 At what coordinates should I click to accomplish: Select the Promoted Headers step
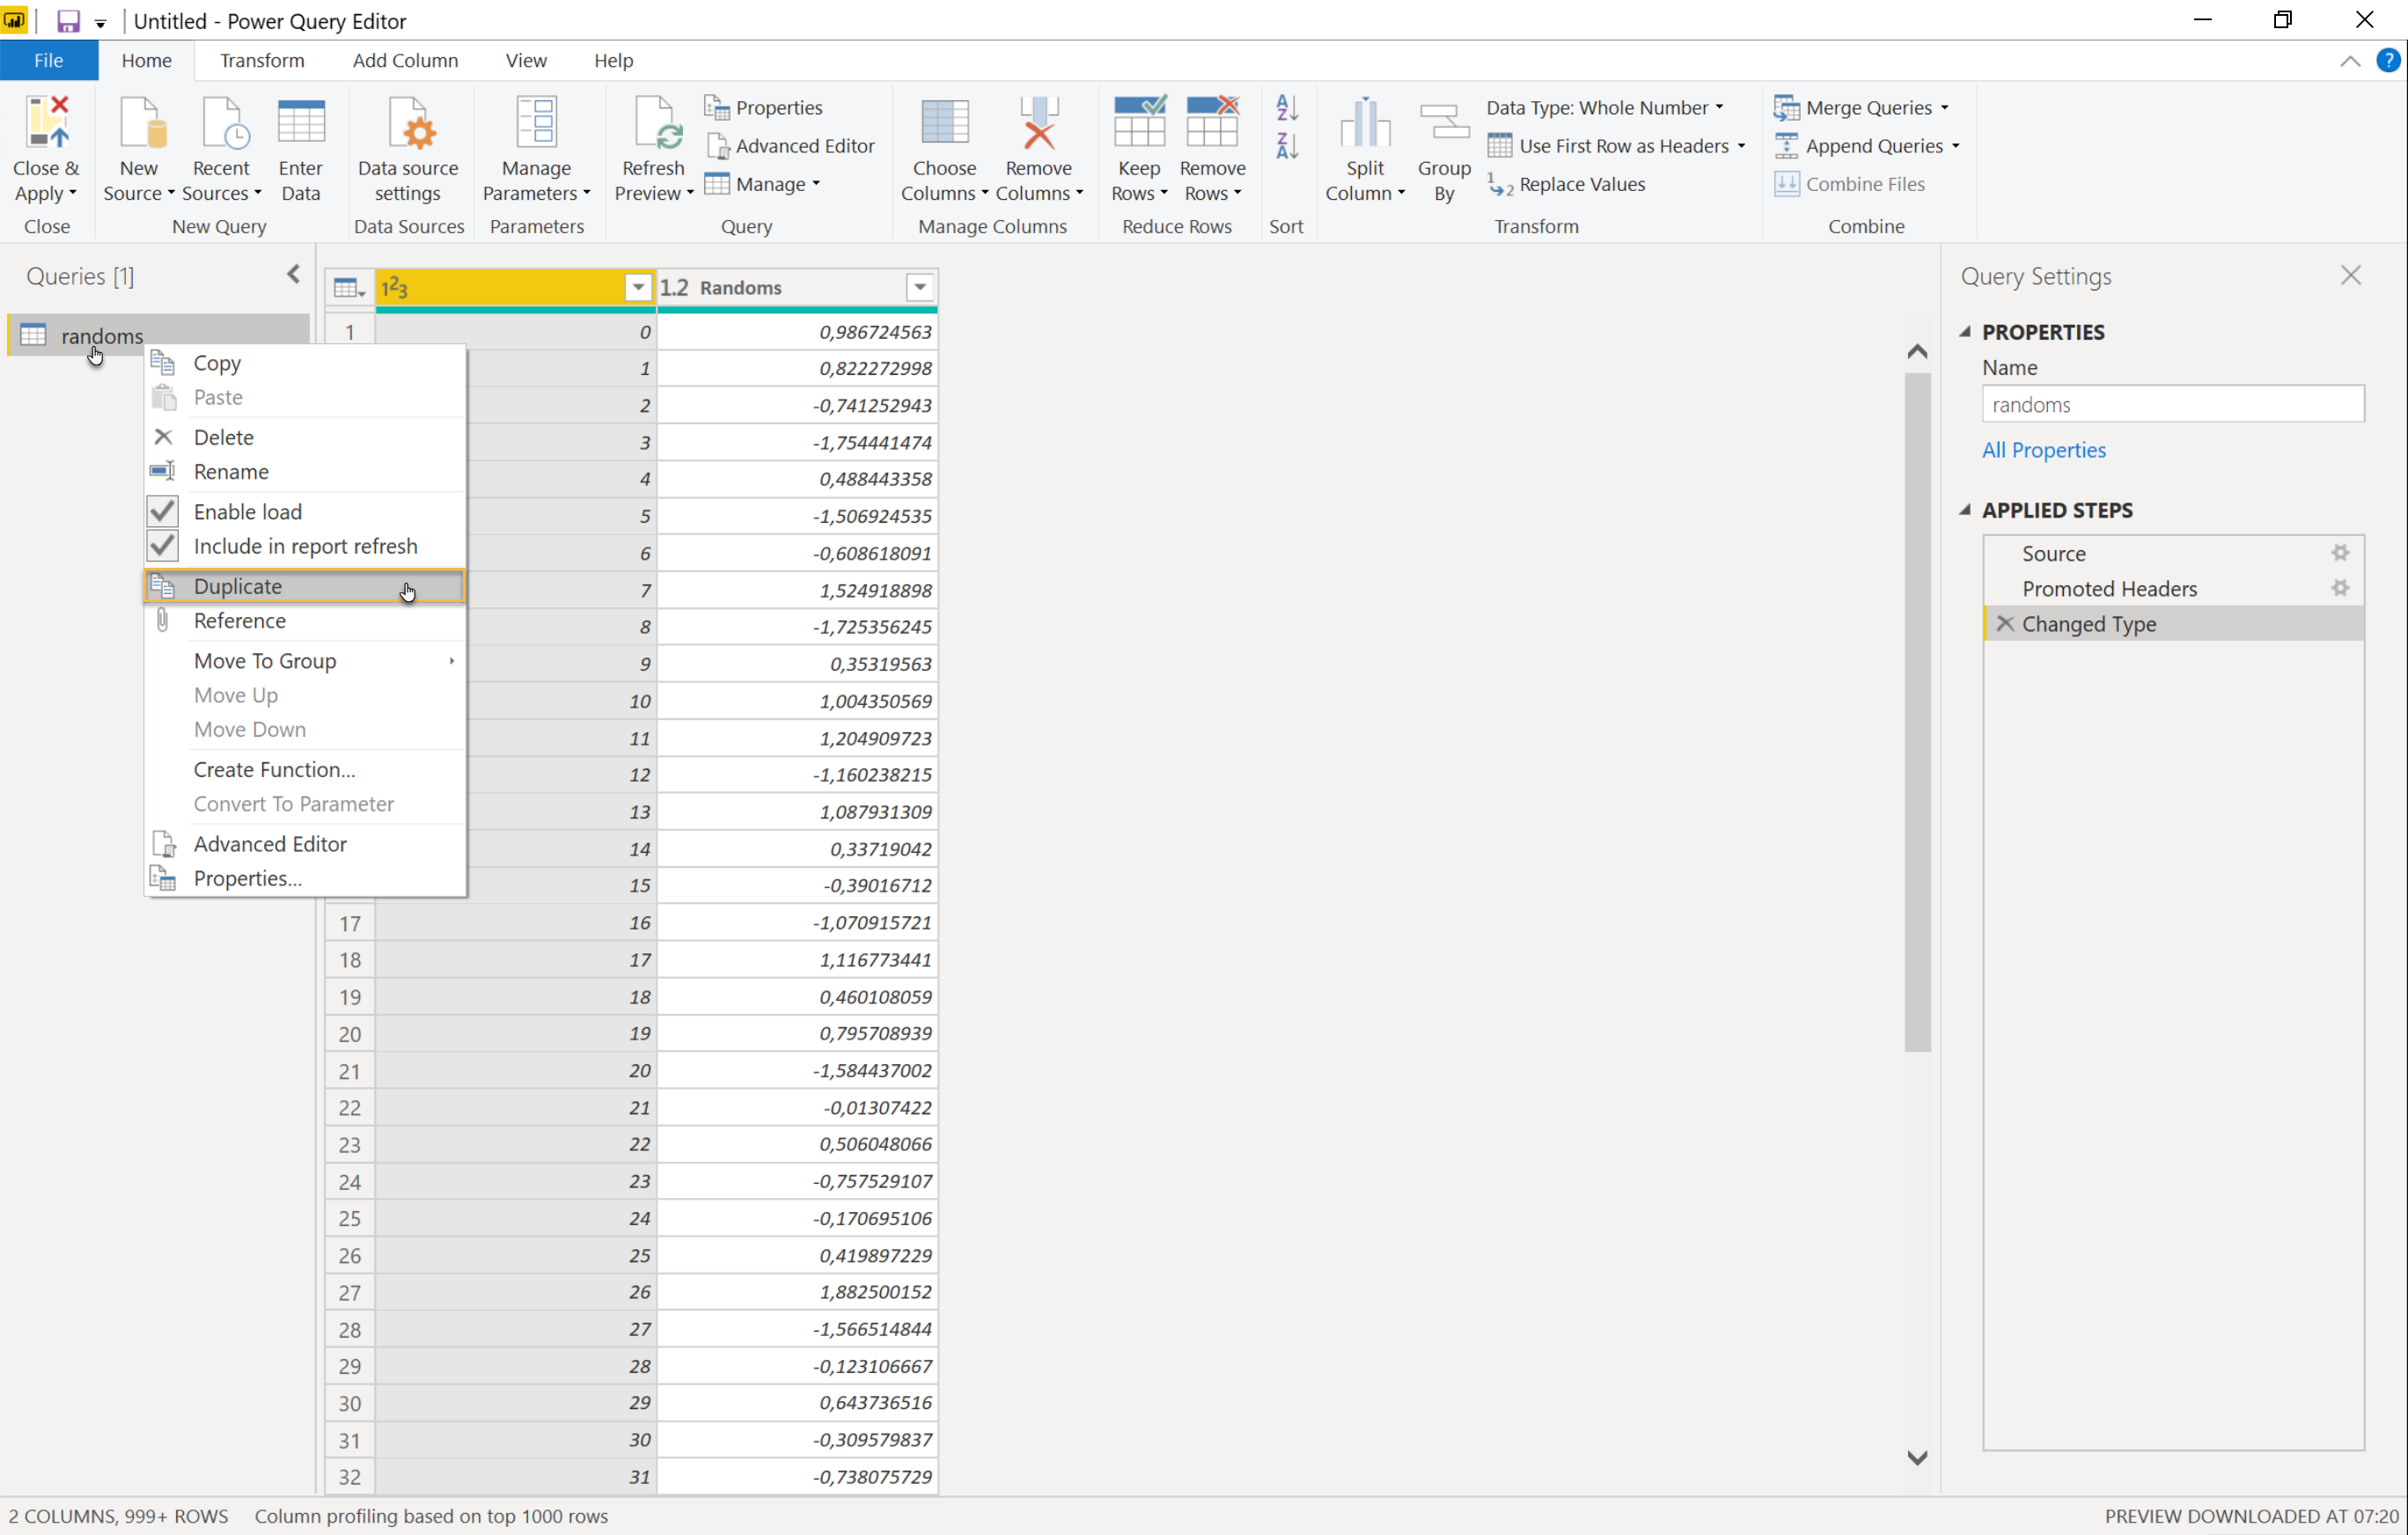[x=2173, y=588]
